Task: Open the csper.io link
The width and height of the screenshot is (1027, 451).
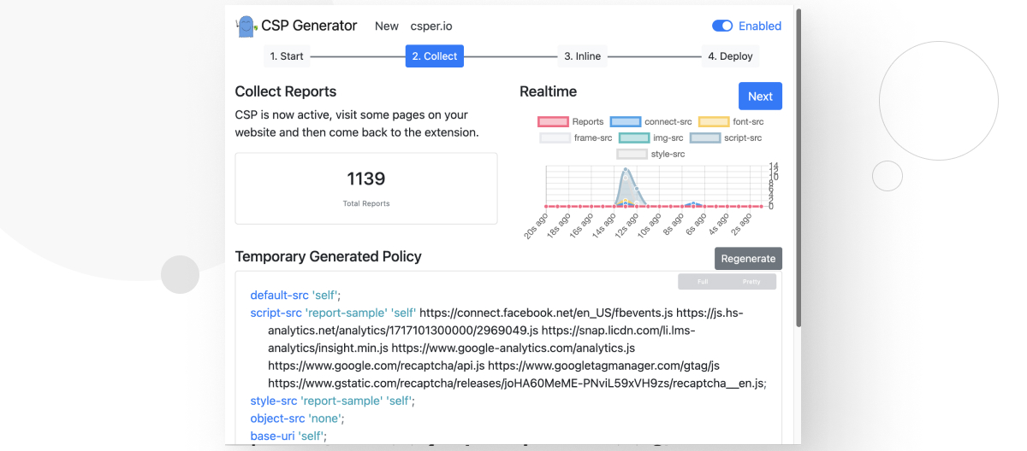Action: (431, 26)
